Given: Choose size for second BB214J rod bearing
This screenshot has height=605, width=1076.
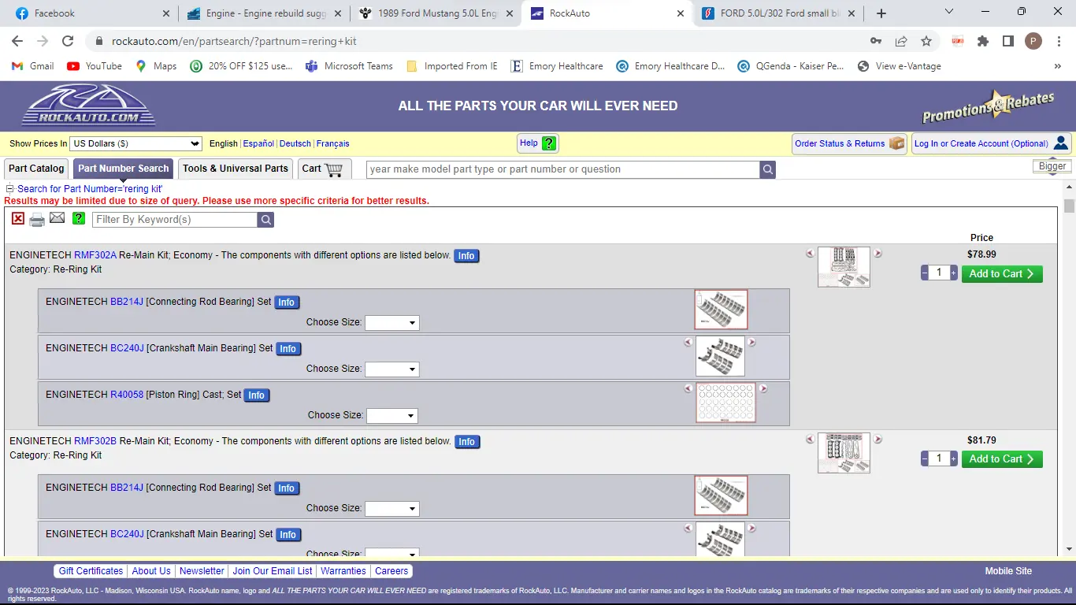Looking at the screenshot, I should coord(391,509).
